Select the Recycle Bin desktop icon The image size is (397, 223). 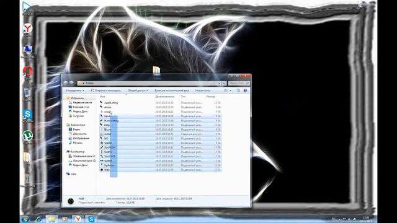point(27,93)
